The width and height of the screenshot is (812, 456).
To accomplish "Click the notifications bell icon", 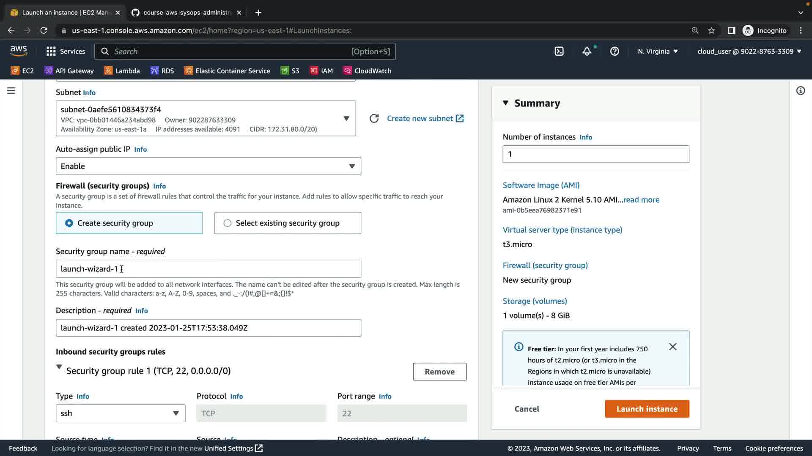I will 587,52.
